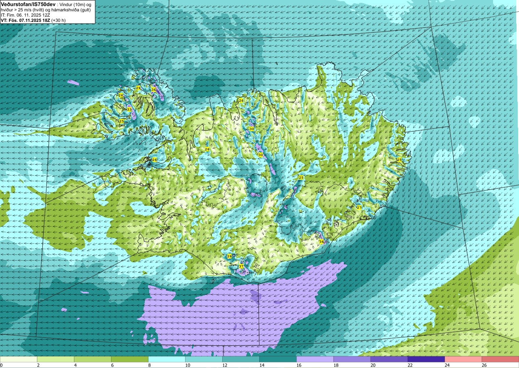
Task: Click the 12–14 m/s teal legend swatch
Action: tap(241, 359)
